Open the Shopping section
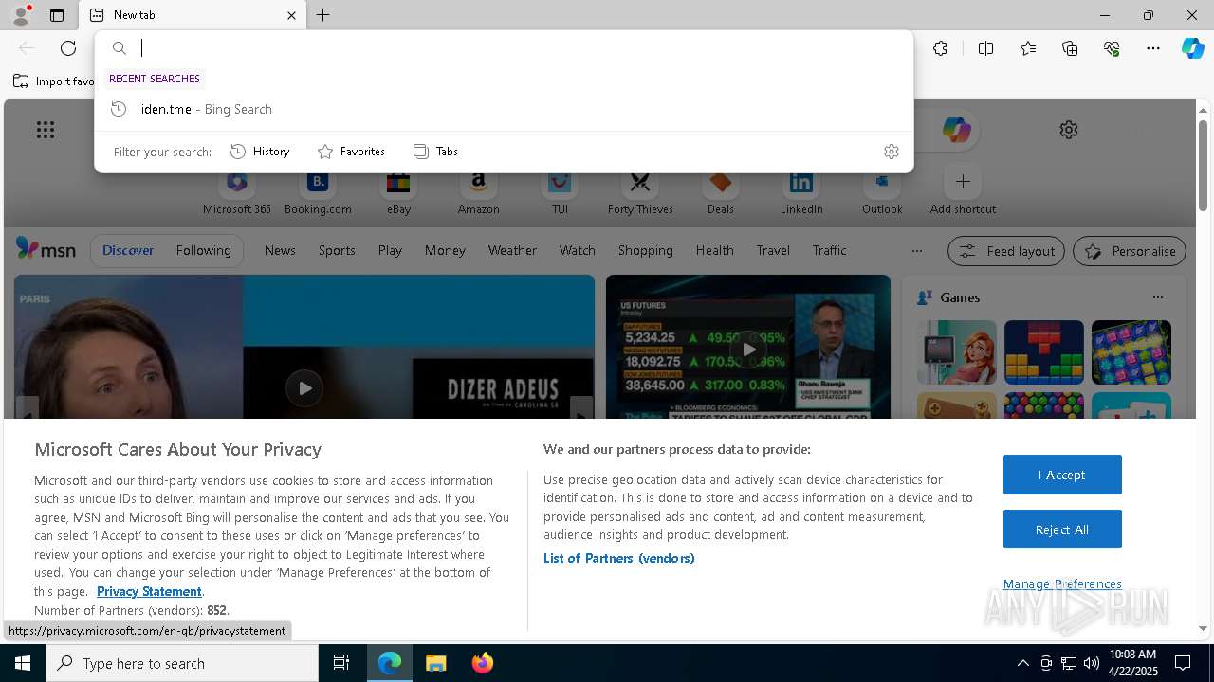 pos(645,250)
